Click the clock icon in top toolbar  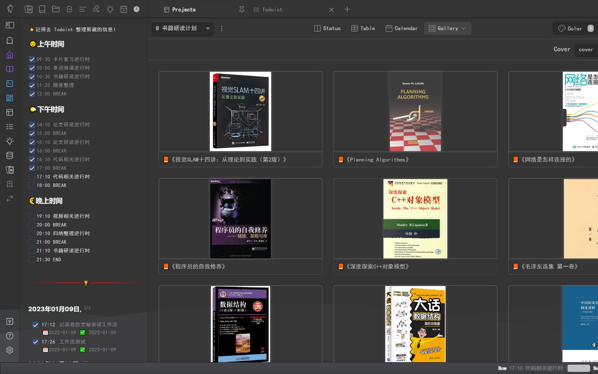point(137,9)
